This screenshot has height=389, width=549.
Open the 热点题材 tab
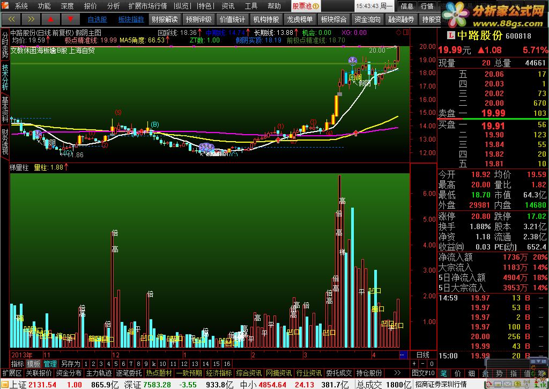pyautogui.click(x=159, y=373)
